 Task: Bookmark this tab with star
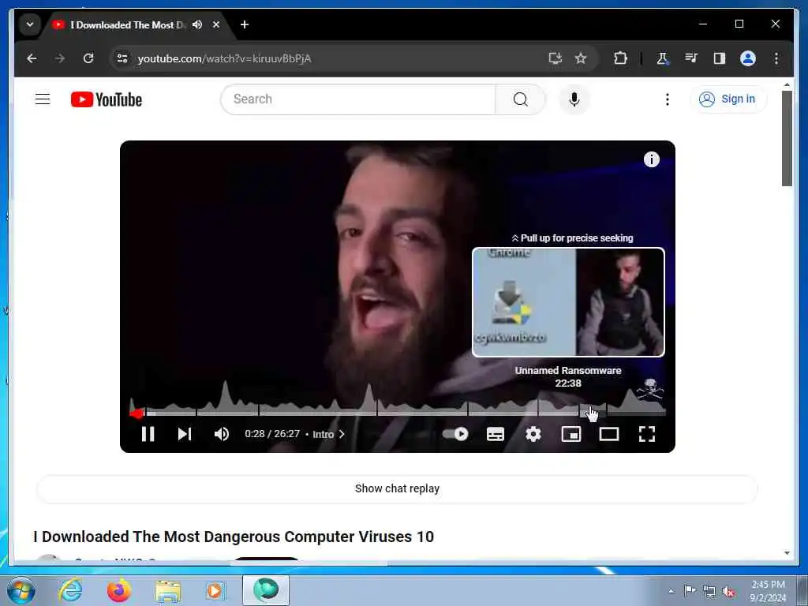point(581,58)
